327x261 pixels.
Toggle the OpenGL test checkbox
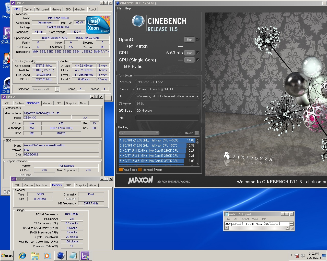(198, 40)
